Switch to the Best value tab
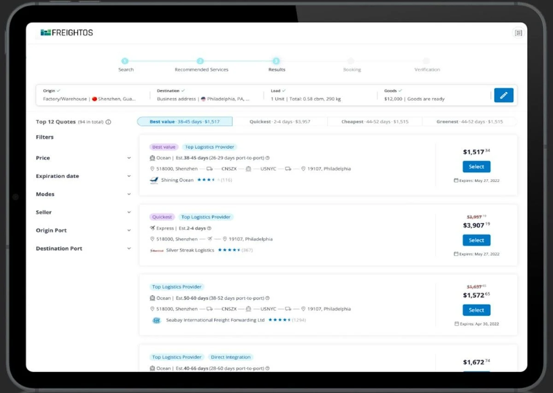The width and height of the screenshot is (553, 393). point(185,122)
